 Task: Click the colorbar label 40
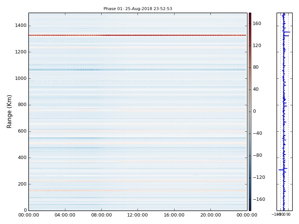click(256, 89)
